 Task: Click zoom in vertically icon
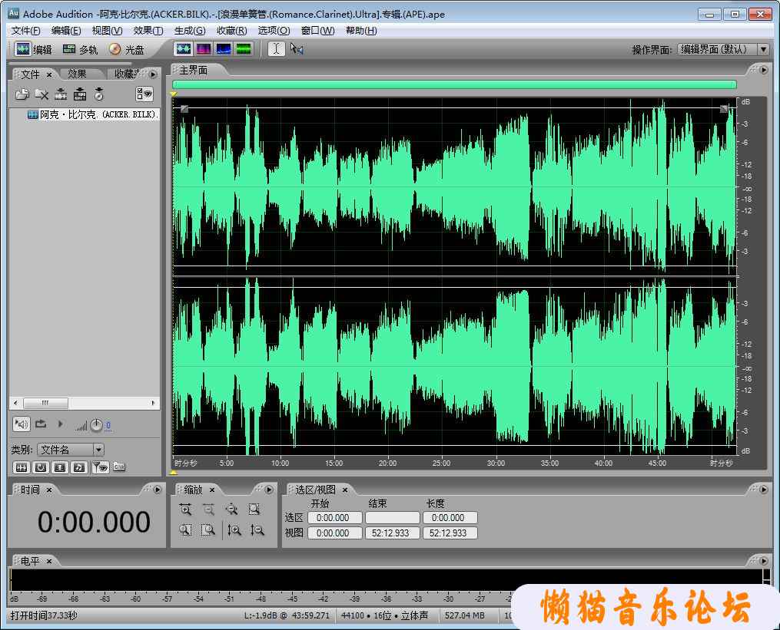[234, 530]
